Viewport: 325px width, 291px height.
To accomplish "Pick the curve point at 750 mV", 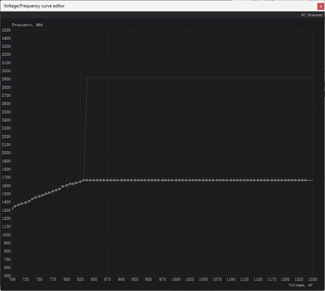I will click(x=39, y=196).
